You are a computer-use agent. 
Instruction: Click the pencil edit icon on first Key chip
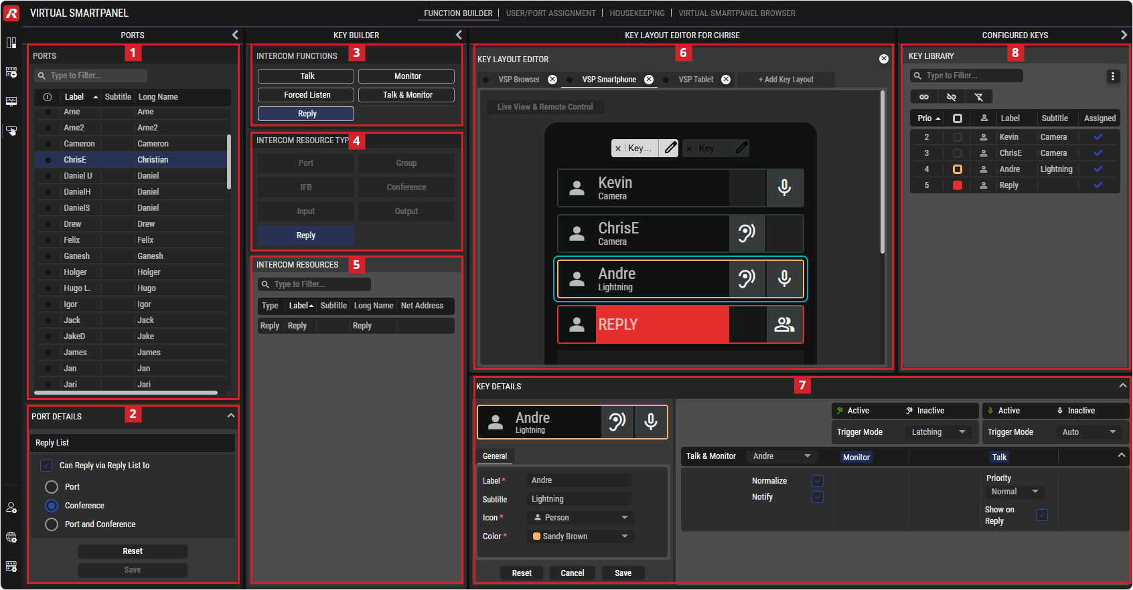coord(670,148)
